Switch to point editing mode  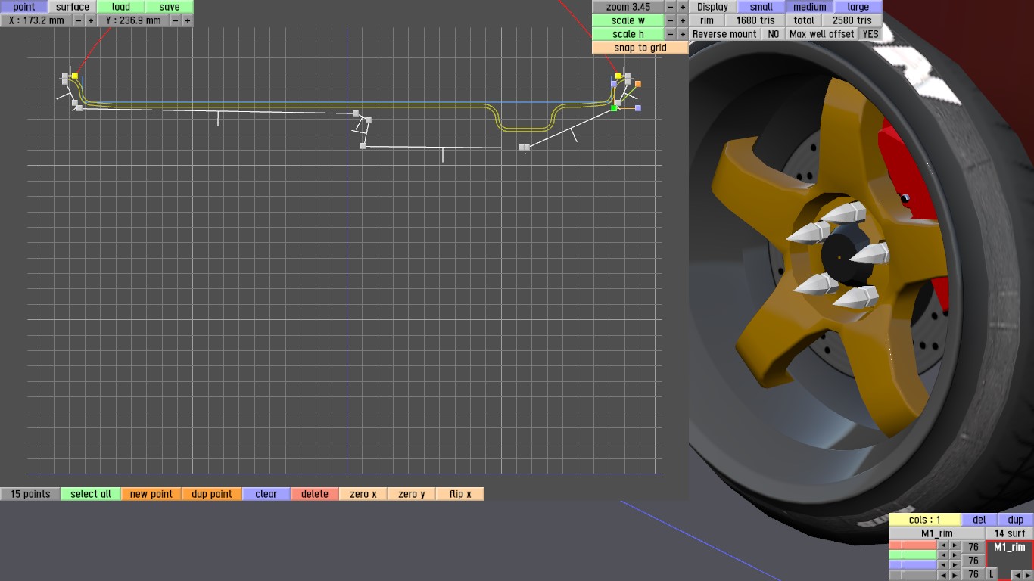pyautogui.click(x=24, y=7)
